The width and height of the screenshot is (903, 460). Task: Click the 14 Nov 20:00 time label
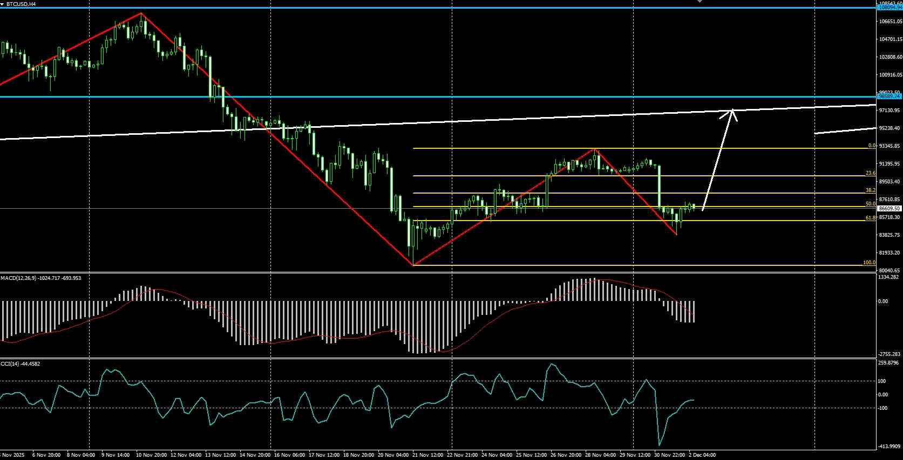[x=255, y=455]
